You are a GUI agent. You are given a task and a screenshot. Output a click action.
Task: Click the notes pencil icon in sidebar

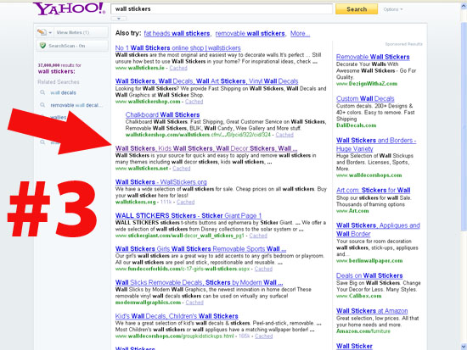[42, 32]
